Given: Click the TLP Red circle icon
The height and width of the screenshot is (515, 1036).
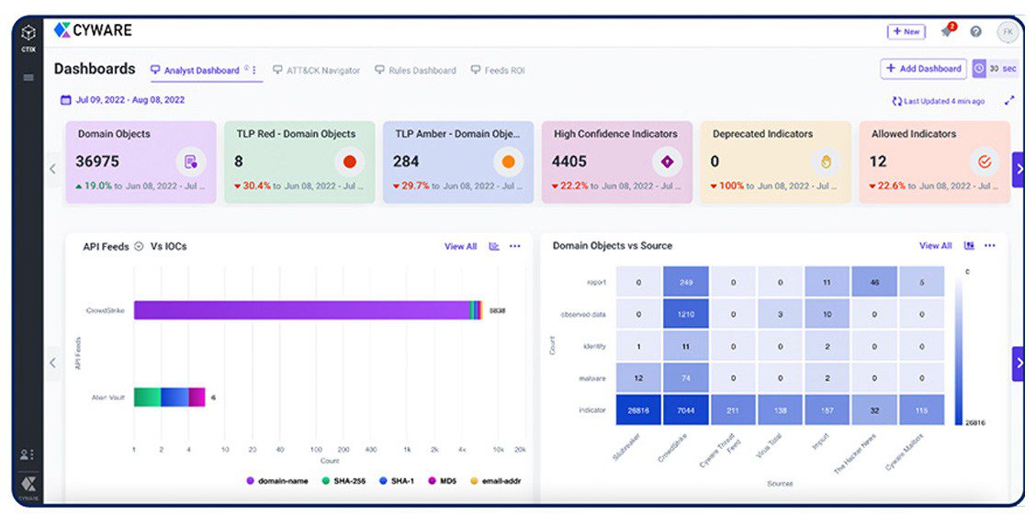Looking at the screenshot, I should coord(350,162).
